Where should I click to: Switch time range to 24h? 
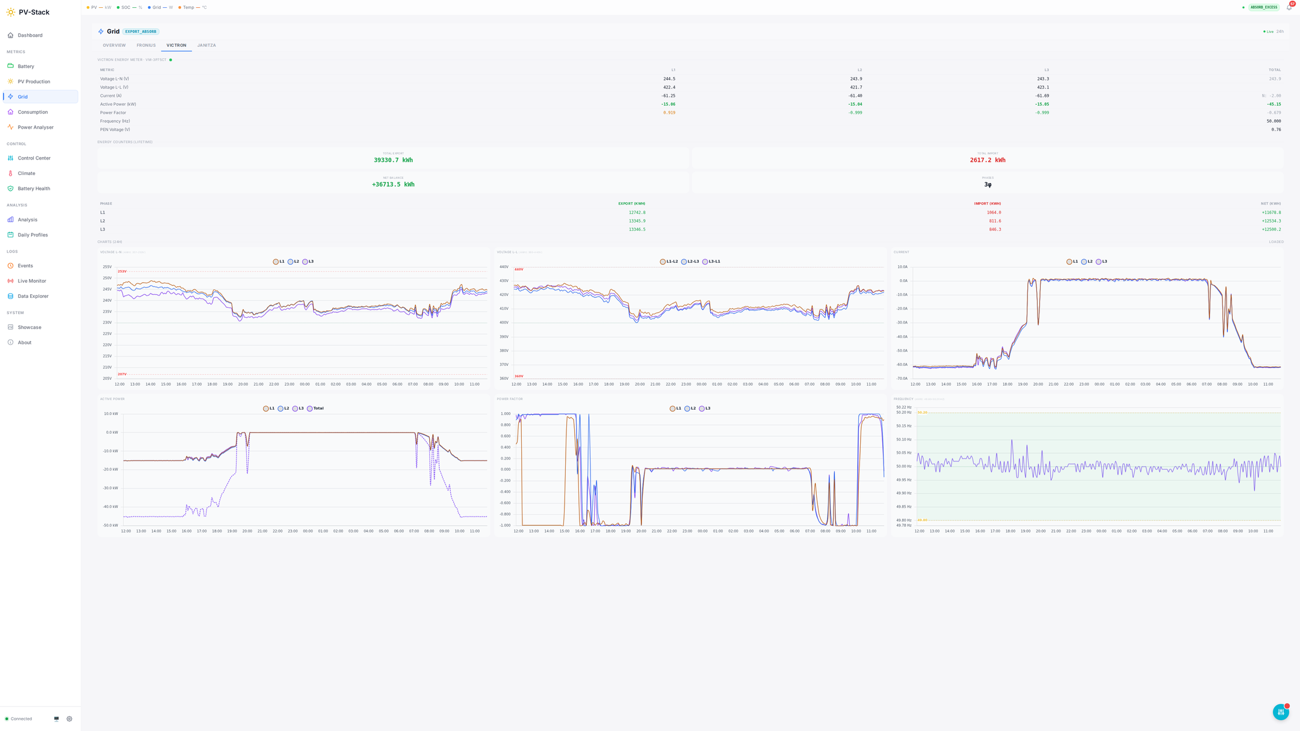(x=1280, y=31)
